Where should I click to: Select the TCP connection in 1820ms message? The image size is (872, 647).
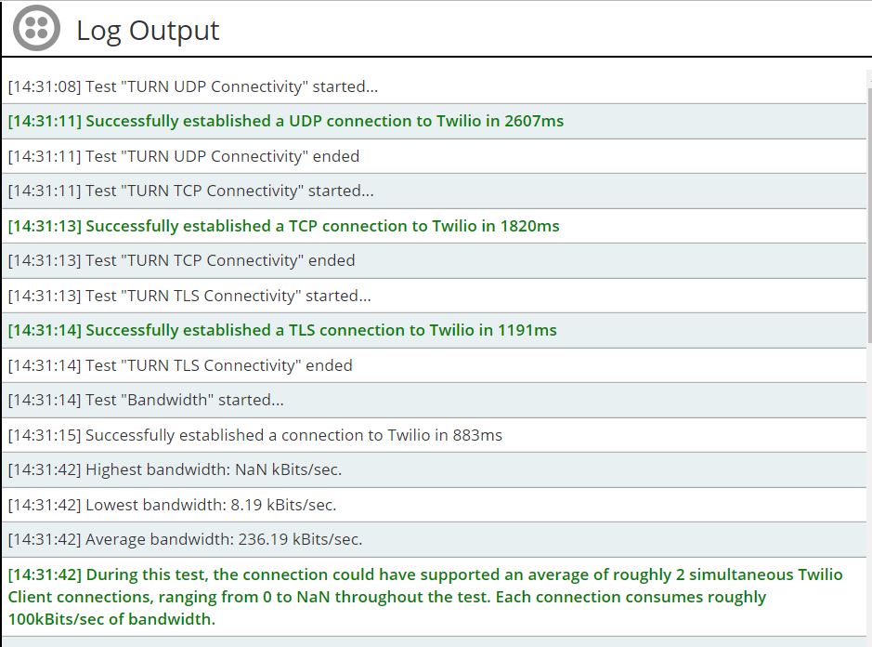[x=284, y=226]
